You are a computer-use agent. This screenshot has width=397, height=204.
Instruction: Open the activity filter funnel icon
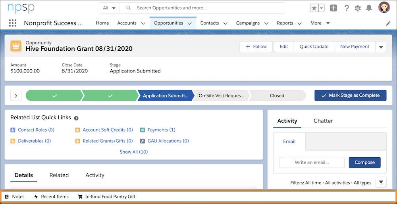point(381,182)
